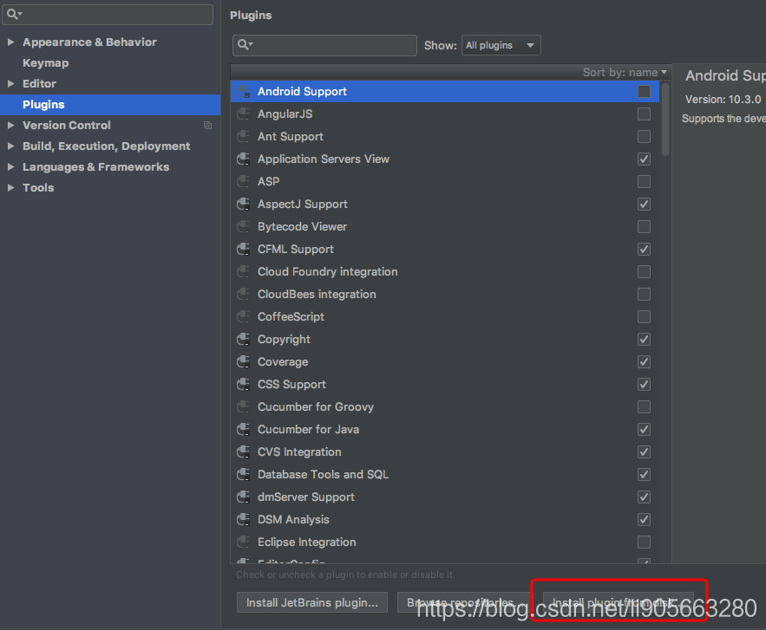Click the CFML Support plugin icon
Screen dimensions: 766x630
[x=243, y=249]
